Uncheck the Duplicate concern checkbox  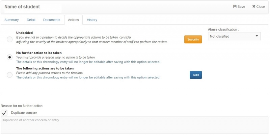pyautogui.click(x=4, y=113)
